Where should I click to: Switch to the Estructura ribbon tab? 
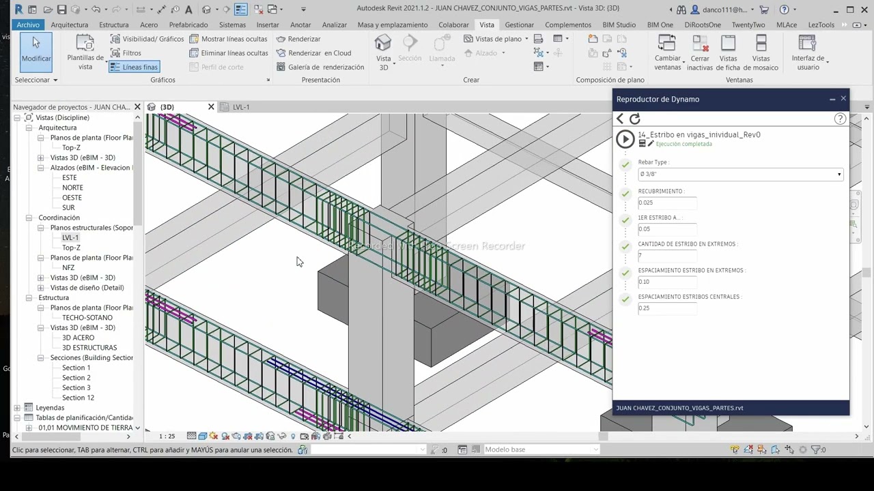click(x=114, y=25)
